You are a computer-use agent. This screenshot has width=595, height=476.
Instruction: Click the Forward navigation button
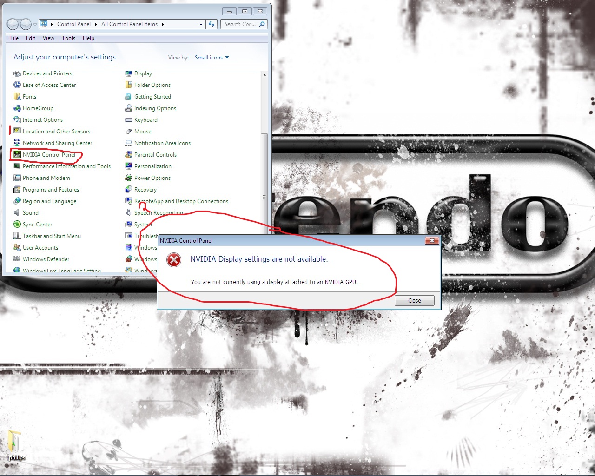[26, 24]
